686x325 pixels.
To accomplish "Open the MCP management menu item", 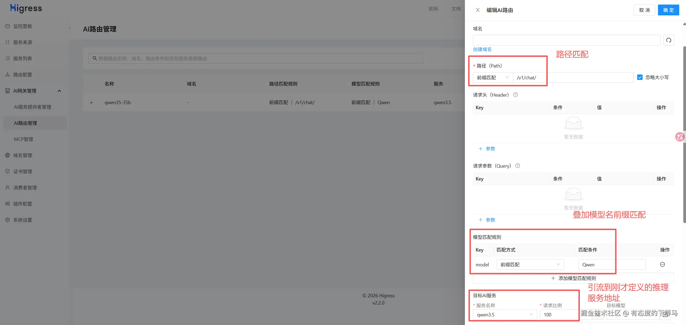I will coord(24,139).
